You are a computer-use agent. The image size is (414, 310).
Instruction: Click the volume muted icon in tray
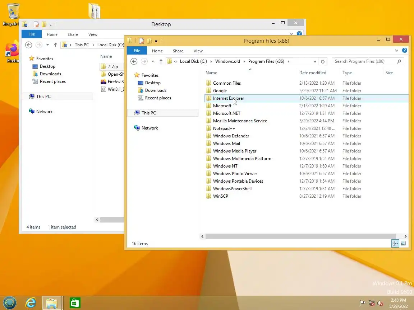pos(380,303)
